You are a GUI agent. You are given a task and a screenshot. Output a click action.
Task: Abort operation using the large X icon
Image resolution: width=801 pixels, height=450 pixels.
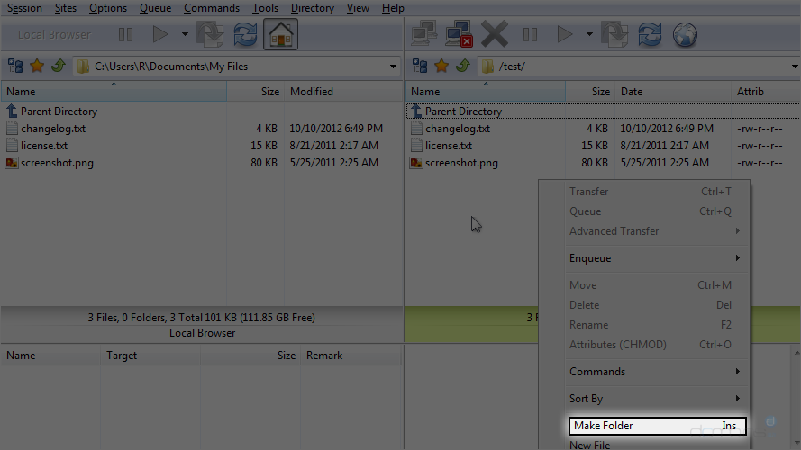[x=495, y=35]
